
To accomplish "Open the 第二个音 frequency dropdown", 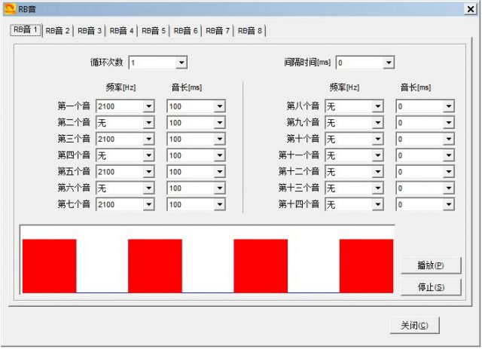I will (149, 123).
